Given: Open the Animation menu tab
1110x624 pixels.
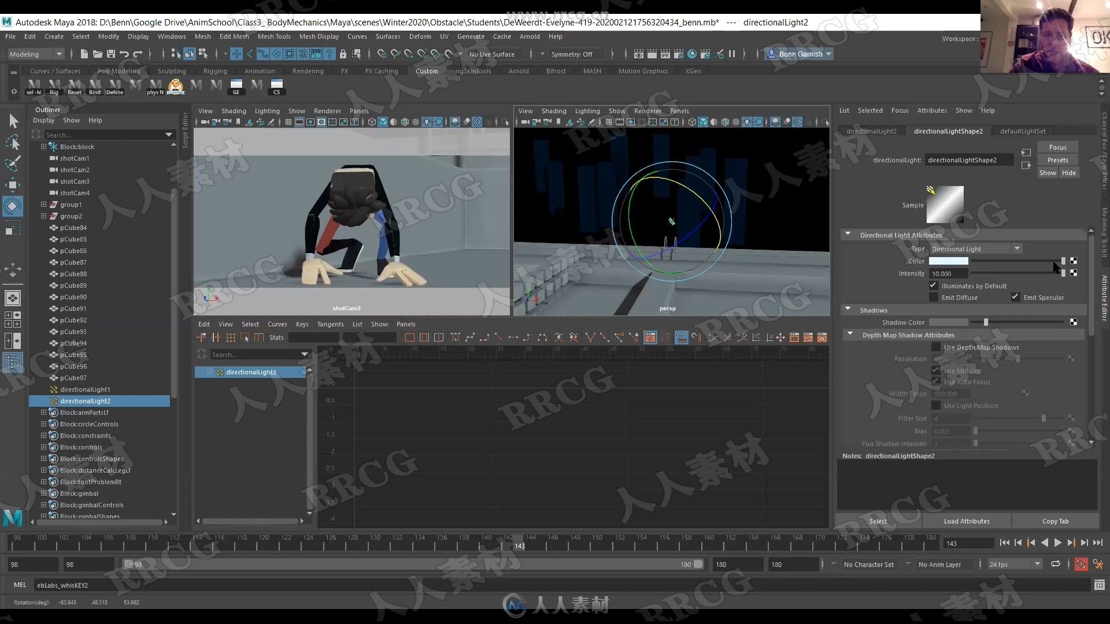Looking at the screenshot, I should pos(259,70).
